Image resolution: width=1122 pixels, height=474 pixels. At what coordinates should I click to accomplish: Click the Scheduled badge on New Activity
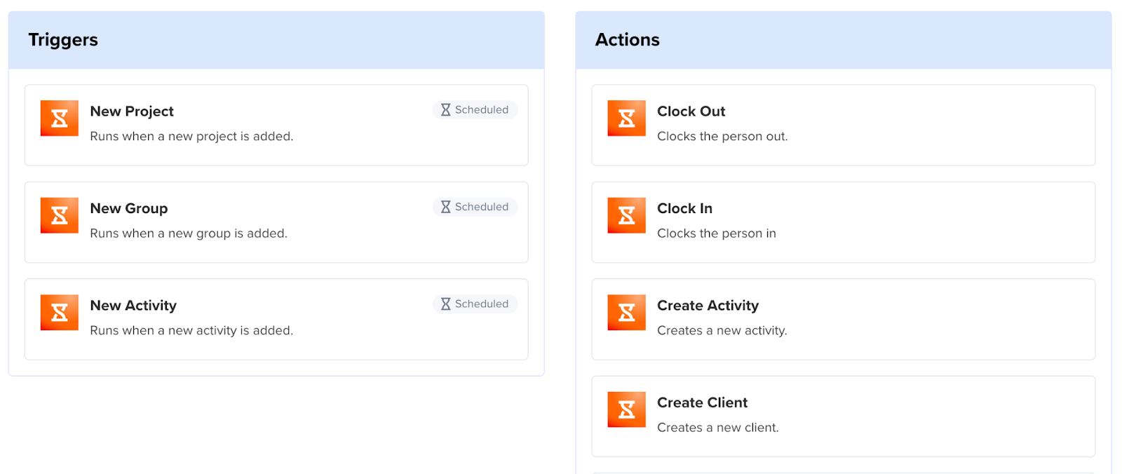475,304
